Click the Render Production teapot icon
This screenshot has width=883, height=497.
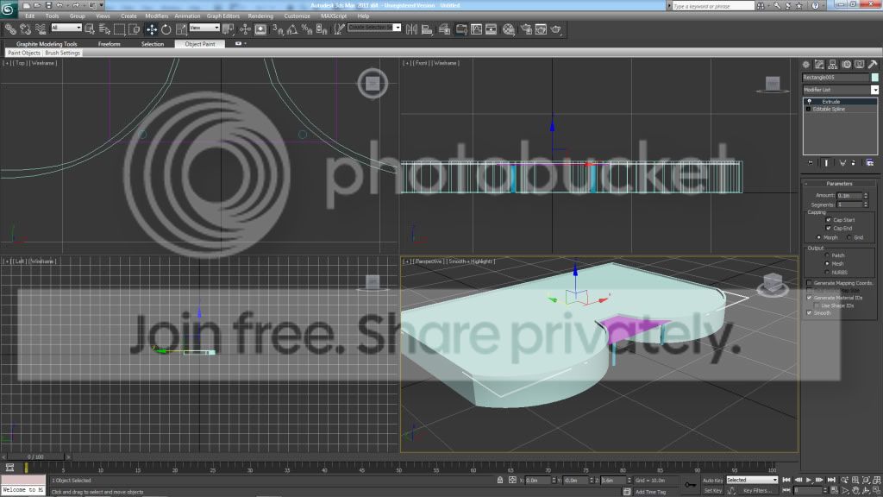[556, 29]
